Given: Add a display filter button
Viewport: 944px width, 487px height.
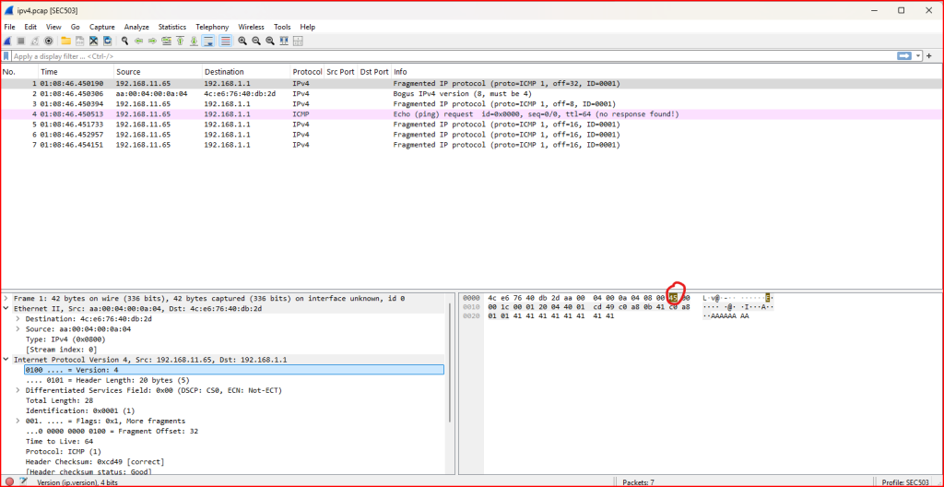Looking at the screenshot, I should [x=929, y=56].
